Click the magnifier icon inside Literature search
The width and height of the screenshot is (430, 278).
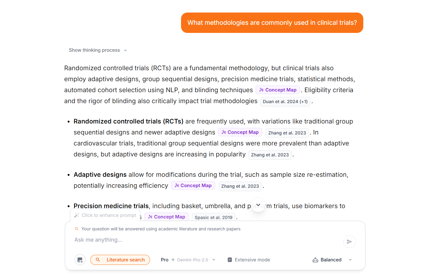pyautogui.click(x=98, y=260)
